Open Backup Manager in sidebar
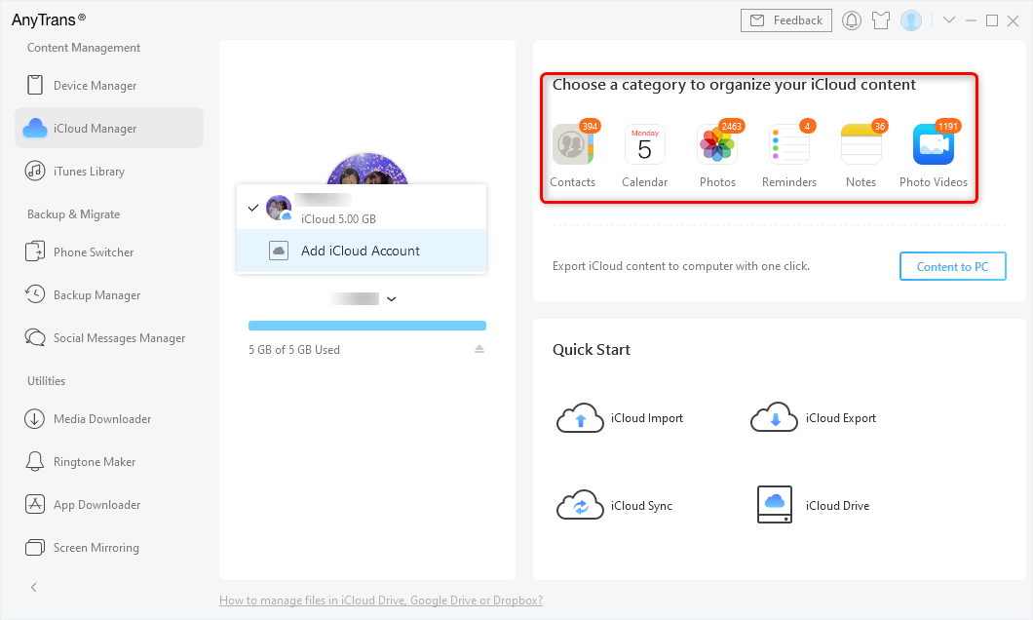 [x=109, y=295]
